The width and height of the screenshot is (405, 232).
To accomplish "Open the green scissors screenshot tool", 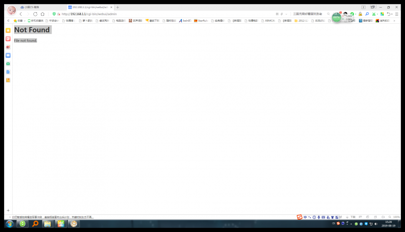I will tap(374, 14).
